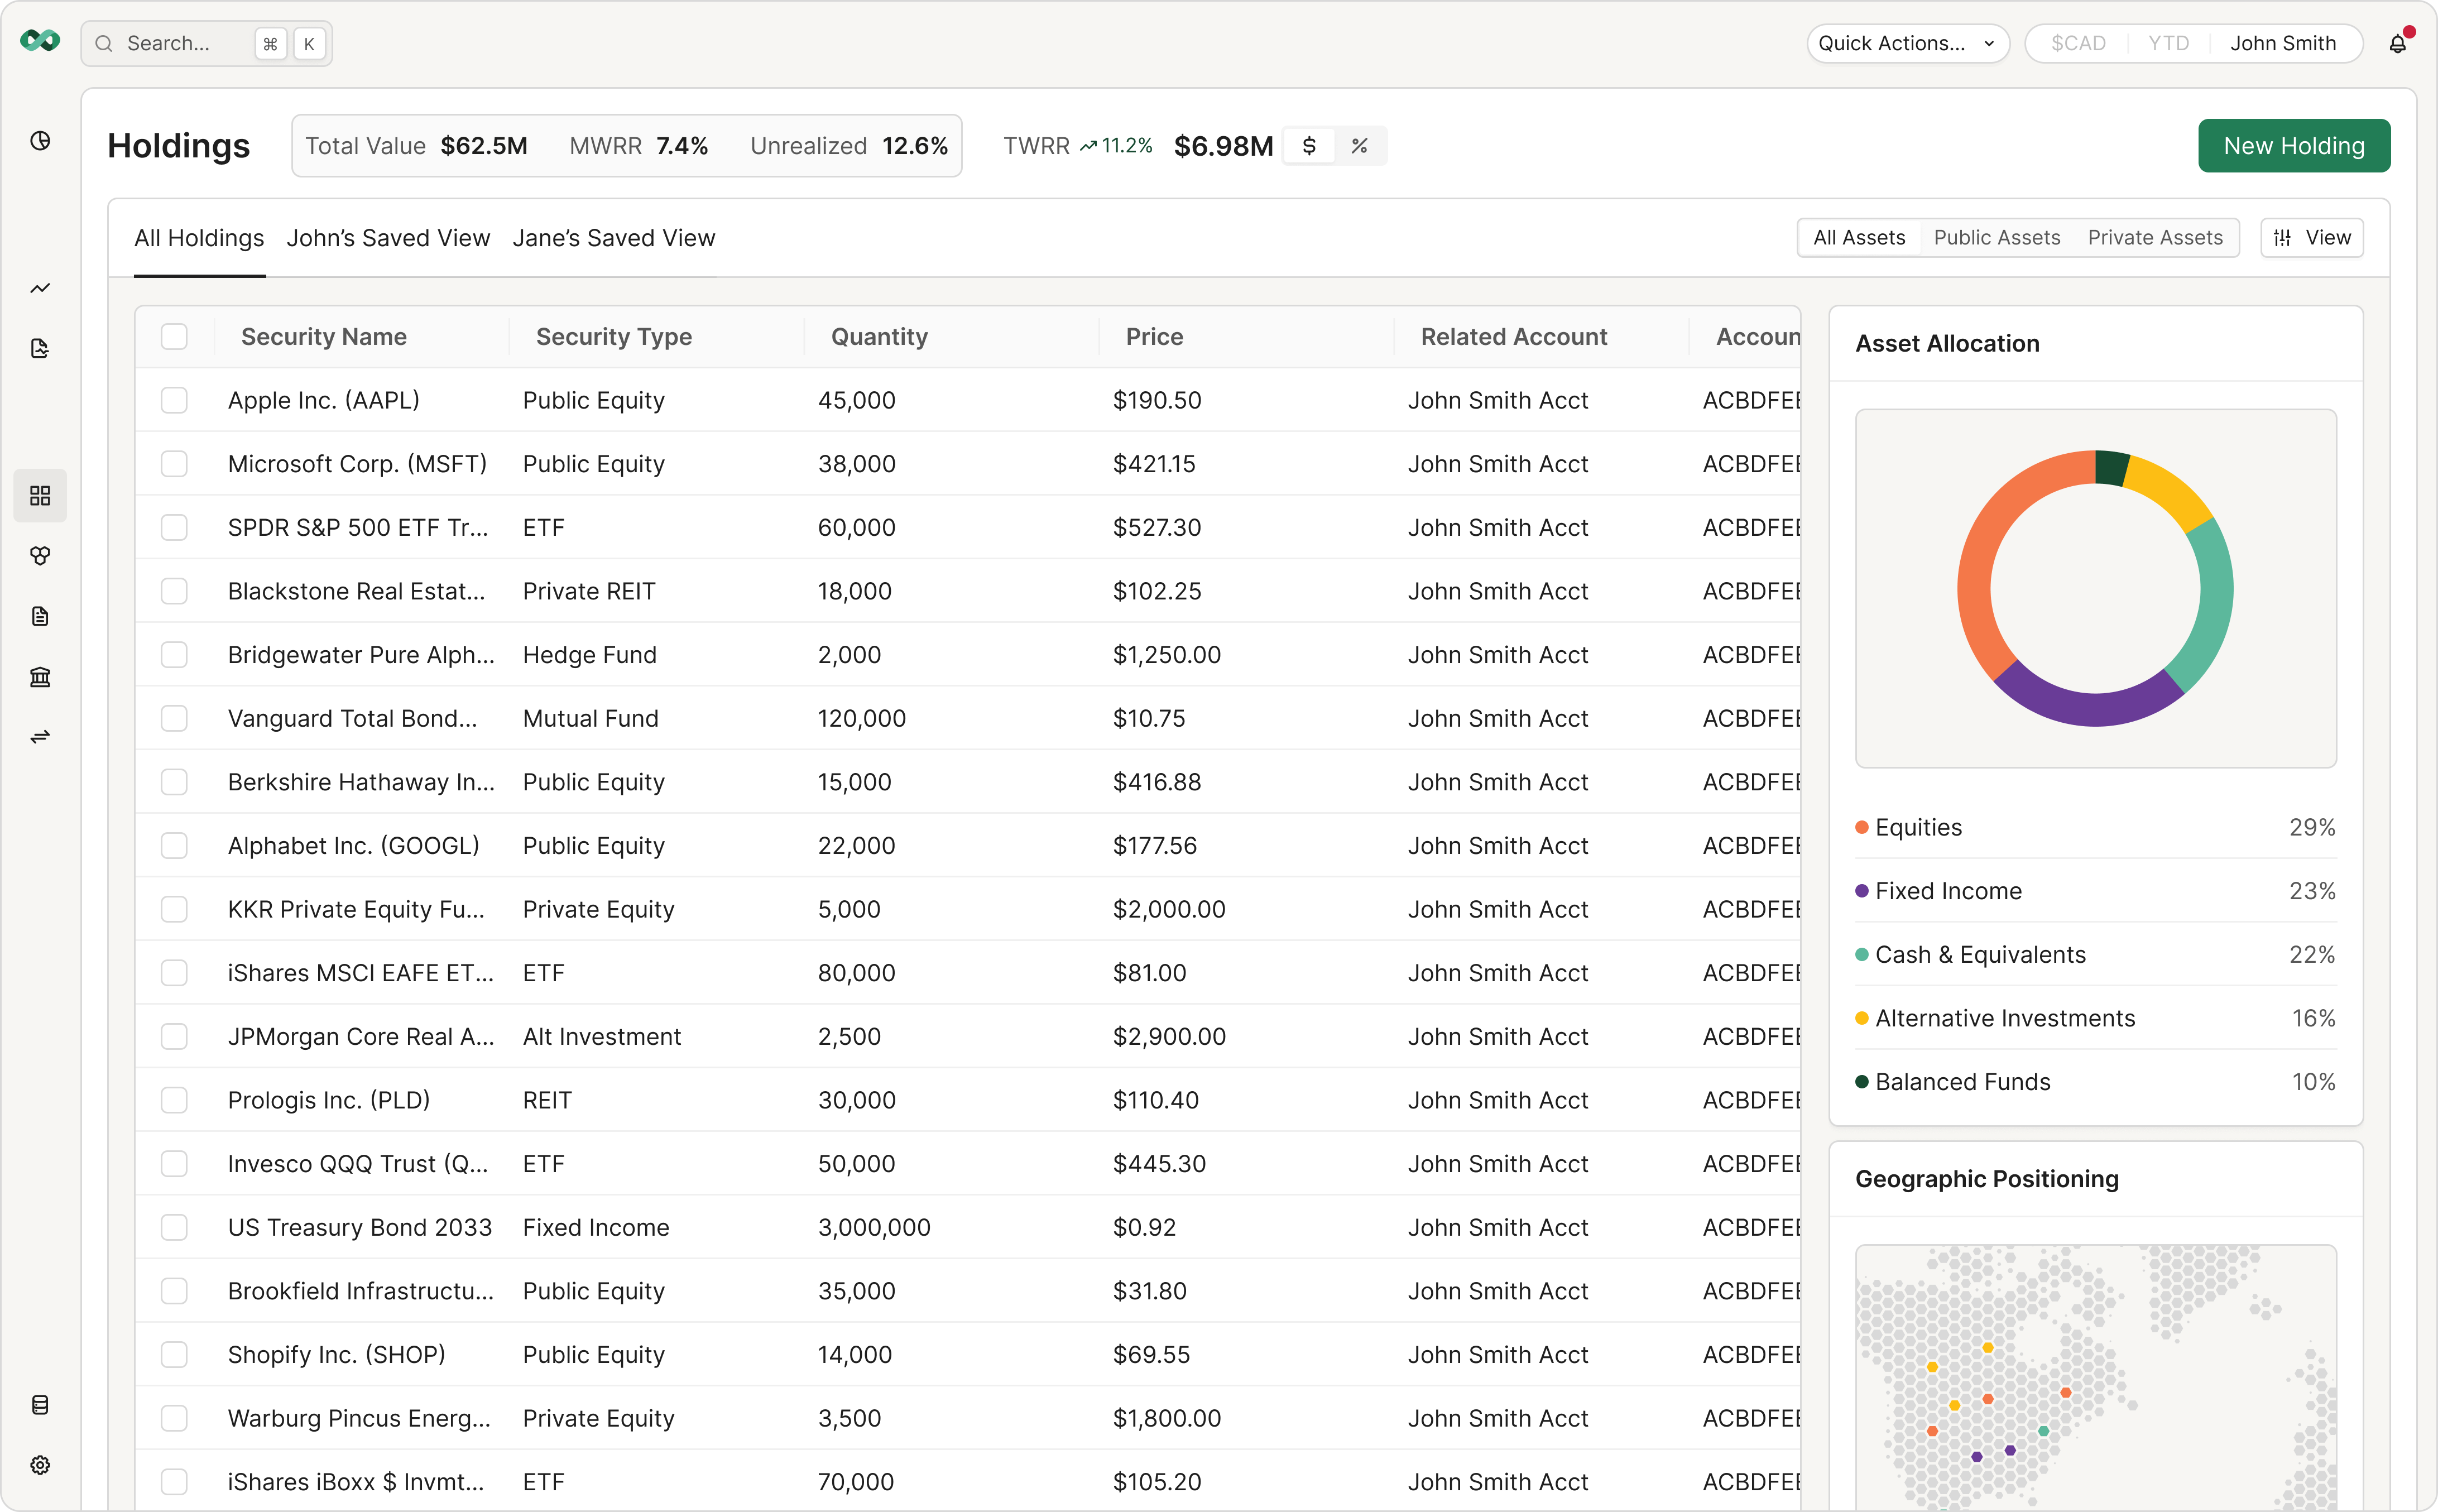Sort by the Security Type column header
The image size is (2438, 1512).
click(614, 337)
